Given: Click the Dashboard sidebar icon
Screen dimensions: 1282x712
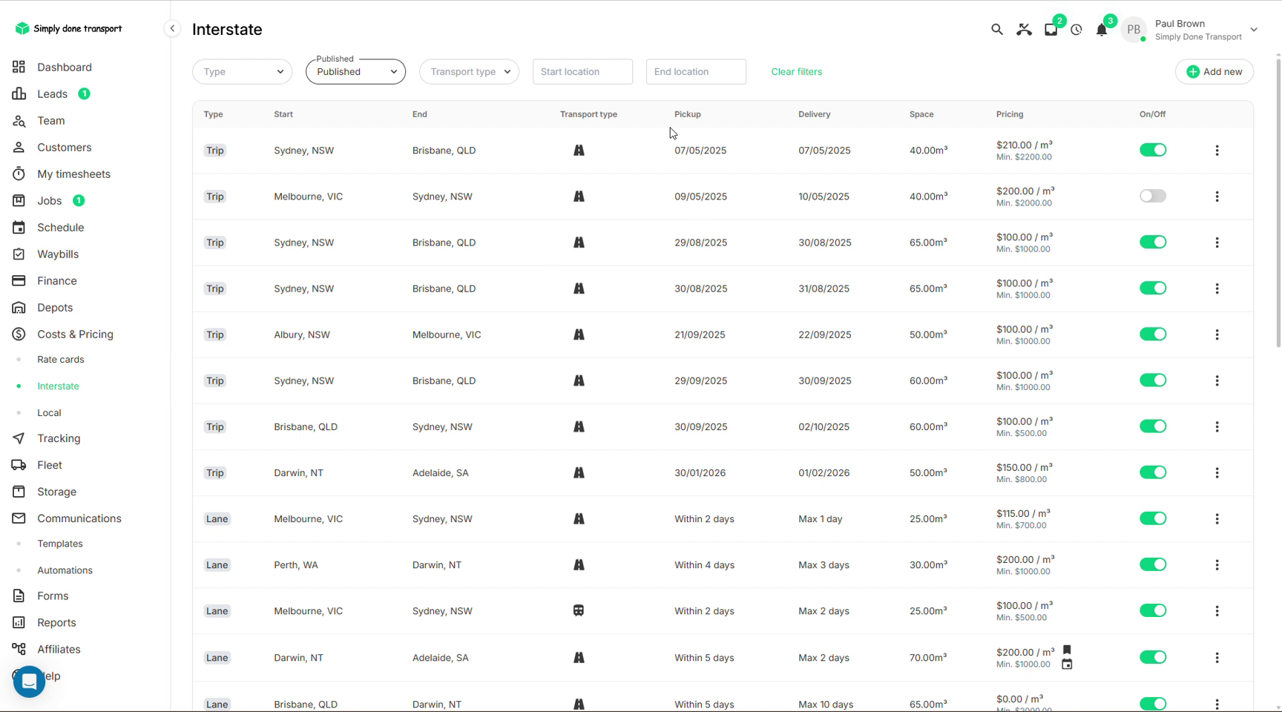Looking at the screenshot, I should pyautogui.click(x=19, y=67).
